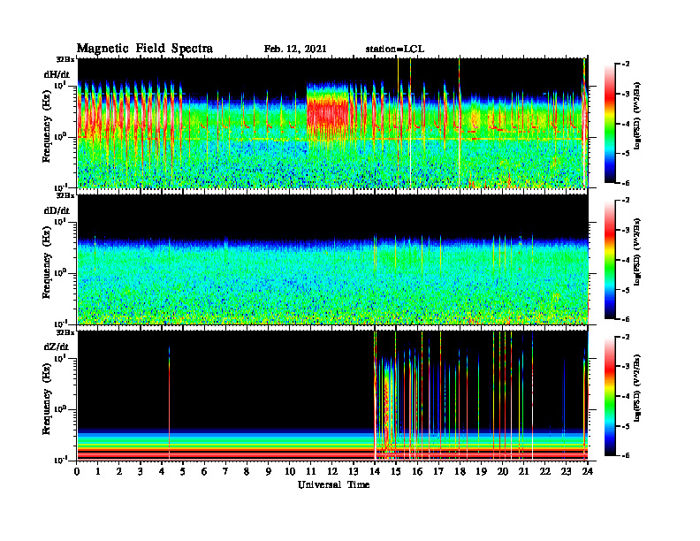Click hour 2 on the Universal Time axis
700x541 pixels.
[x=119, y=472]
